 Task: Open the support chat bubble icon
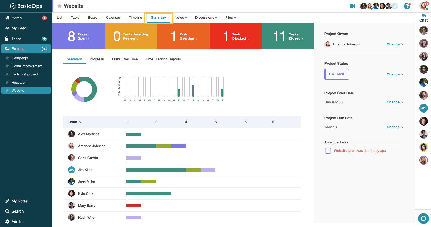(423, 219)
